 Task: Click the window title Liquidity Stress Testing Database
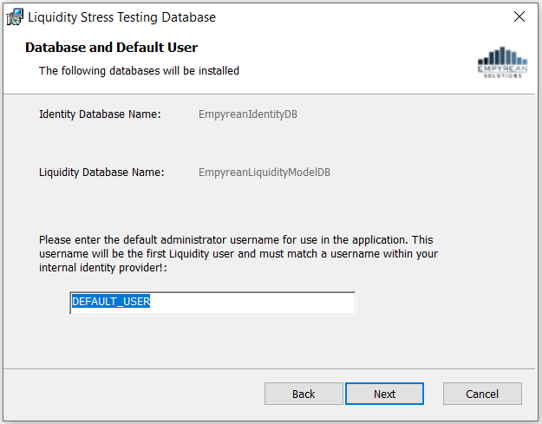(x=121, y=17)
